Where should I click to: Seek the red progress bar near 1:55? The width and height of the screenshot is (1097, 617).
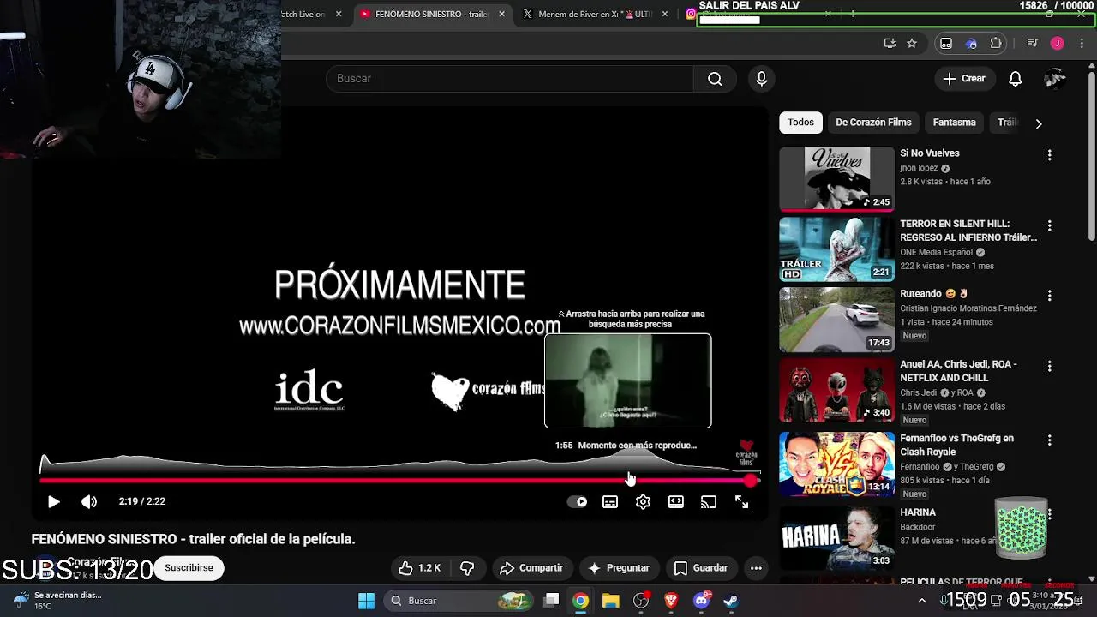coord(630,481)
